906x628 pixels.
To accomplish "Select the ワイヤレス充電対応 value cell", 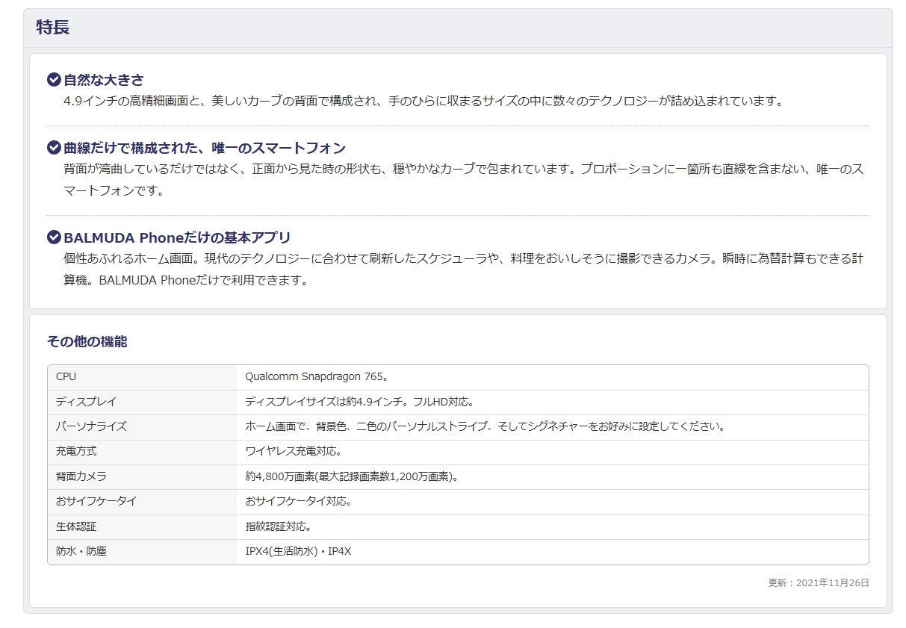I will pos(294,451).
